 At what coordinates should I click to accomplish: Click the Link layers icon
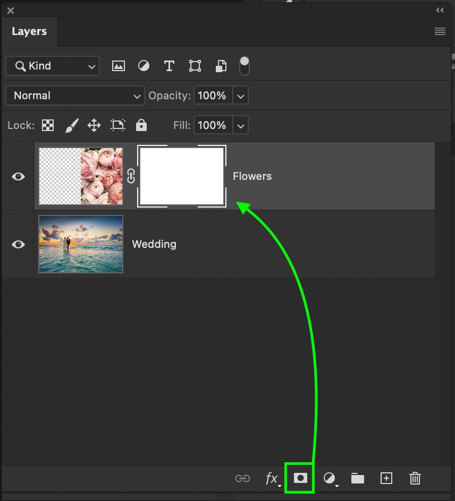[242, 478]
